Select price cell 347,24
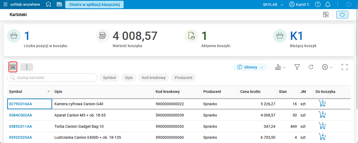The image size is (358, 143). point(257,126)
